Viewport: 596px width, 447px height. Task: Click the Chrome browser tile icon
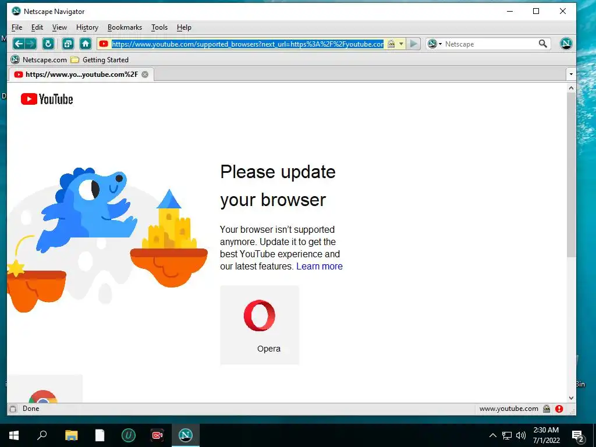(43, 396)
